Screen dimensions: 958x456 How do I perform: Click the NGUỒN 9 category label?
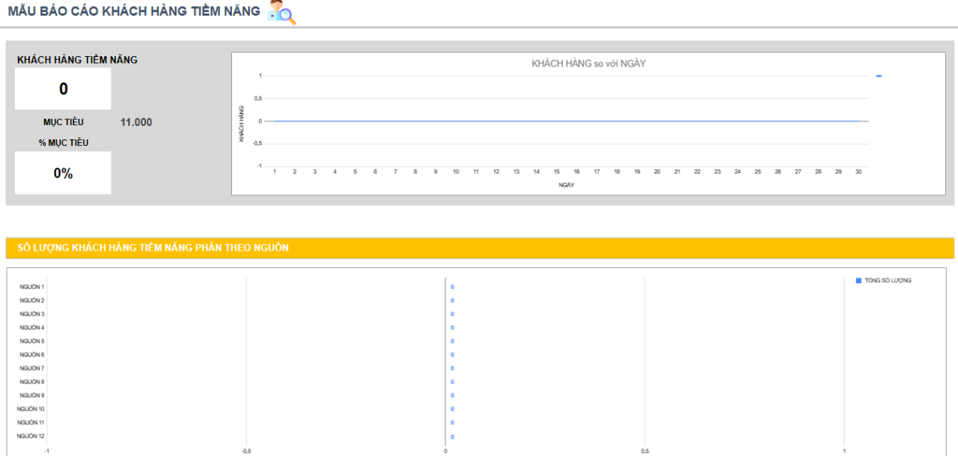(x=31, y=395)
